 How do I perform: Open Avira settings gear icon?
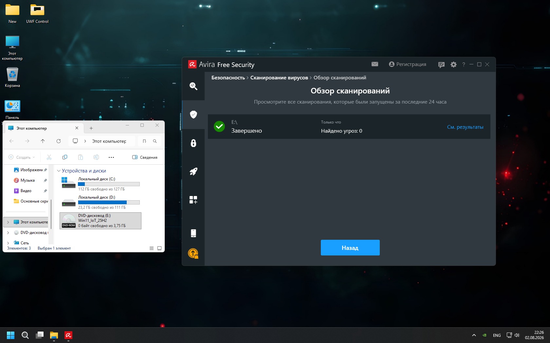453,65
